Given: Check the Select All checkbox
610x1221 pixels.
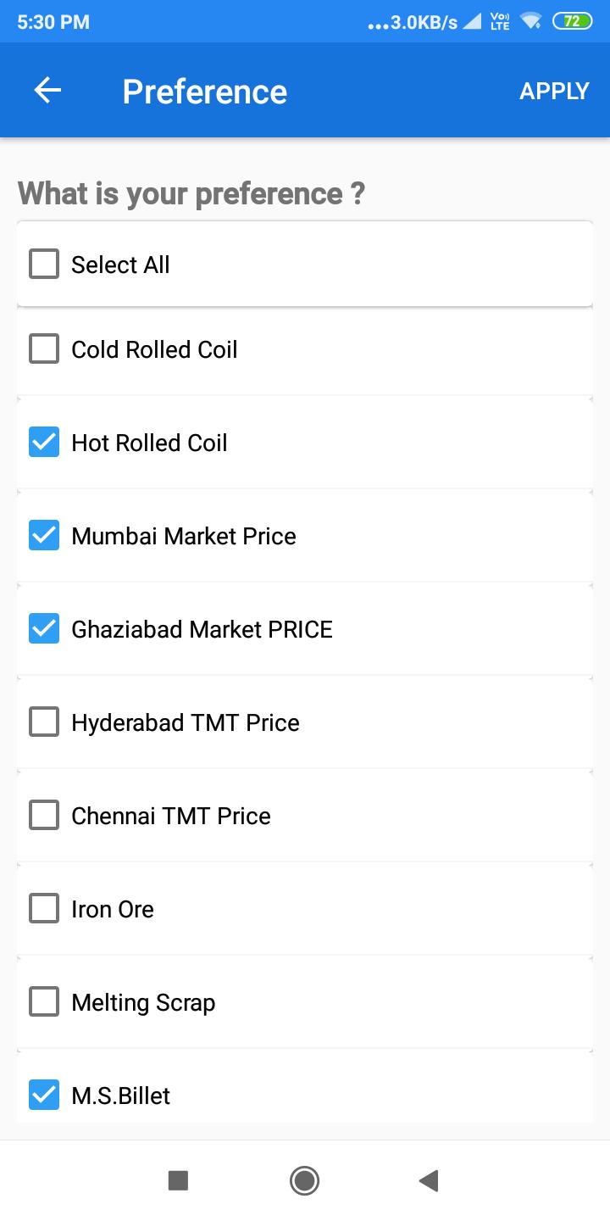Looking at the screenshot, I should tap(44, 265).
